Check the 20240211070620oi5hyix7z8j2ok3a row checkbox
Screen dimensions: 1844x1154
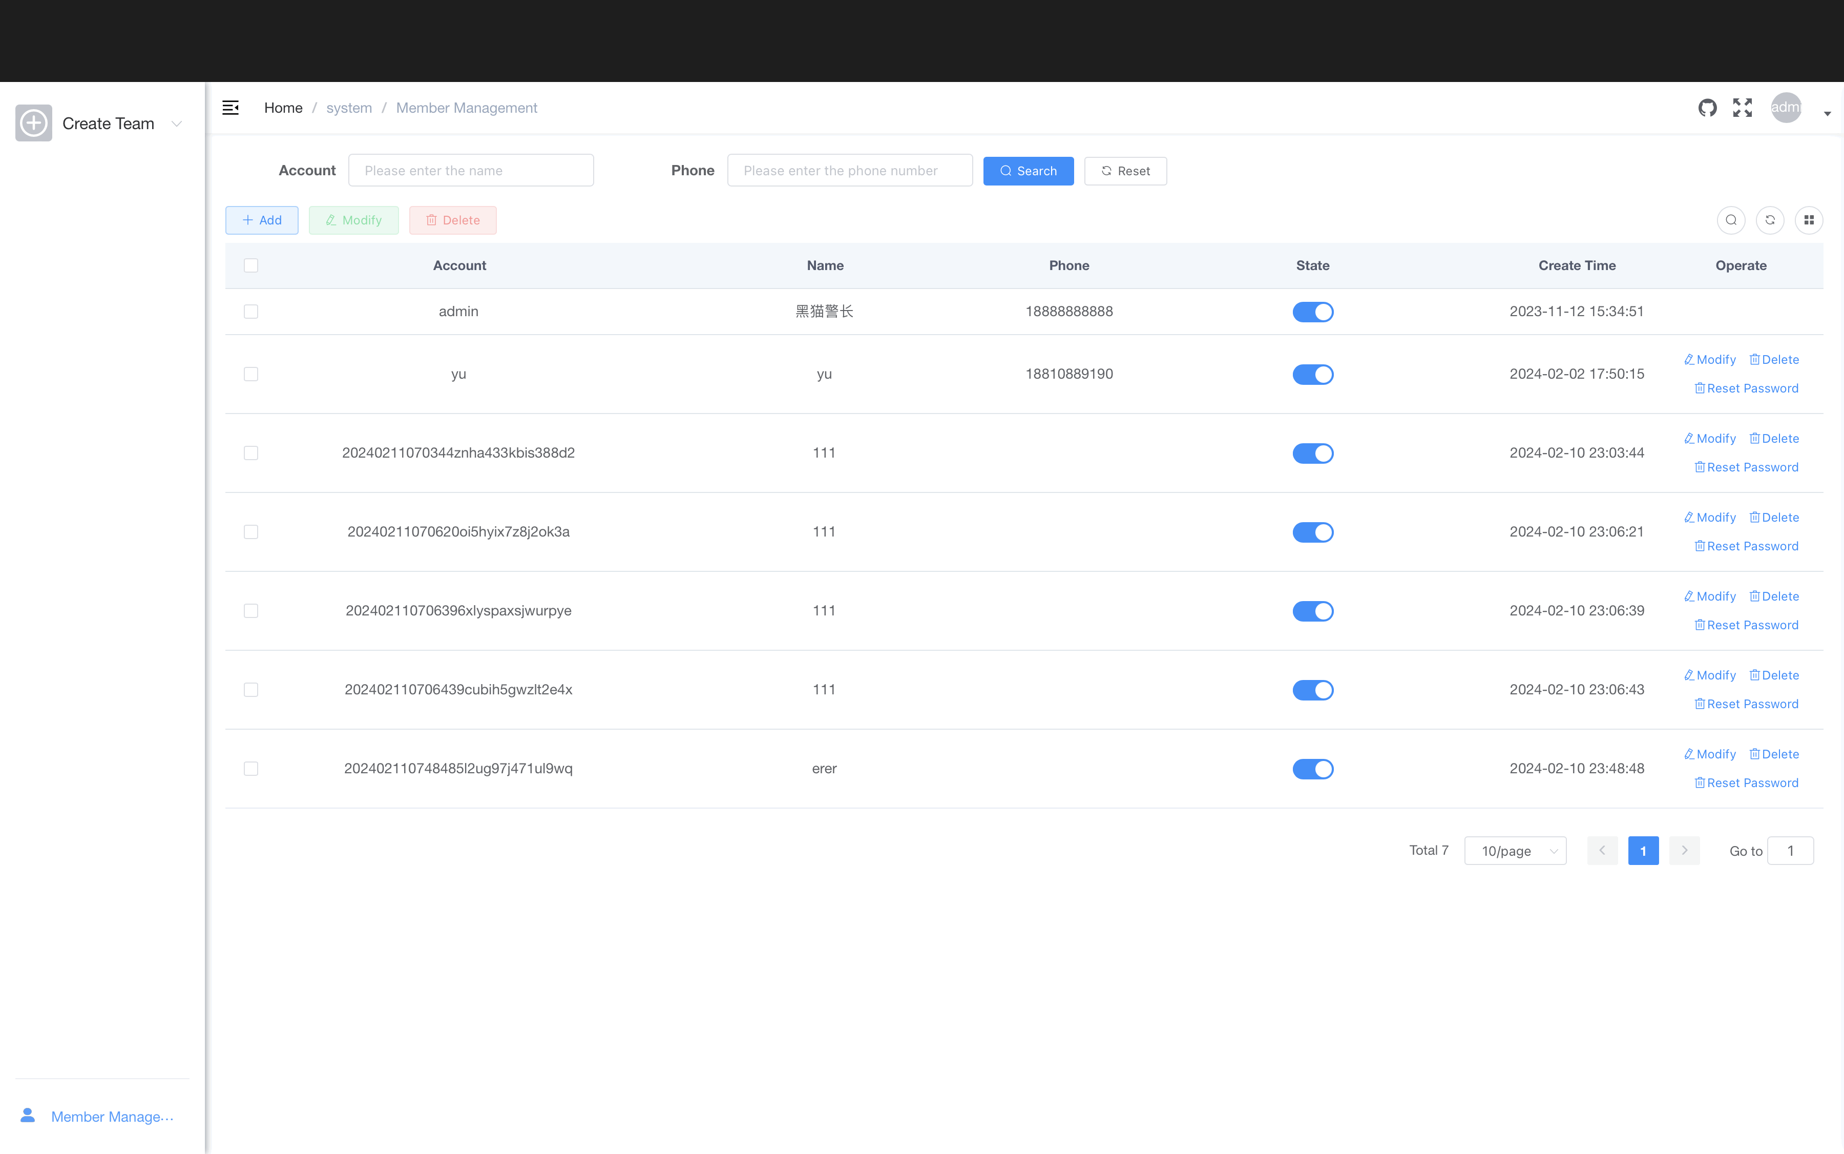pyautogui.click(x=251, y=532)
